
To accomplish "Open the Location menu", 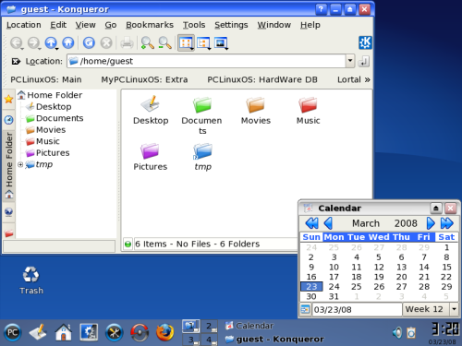I will pos(24,25).
